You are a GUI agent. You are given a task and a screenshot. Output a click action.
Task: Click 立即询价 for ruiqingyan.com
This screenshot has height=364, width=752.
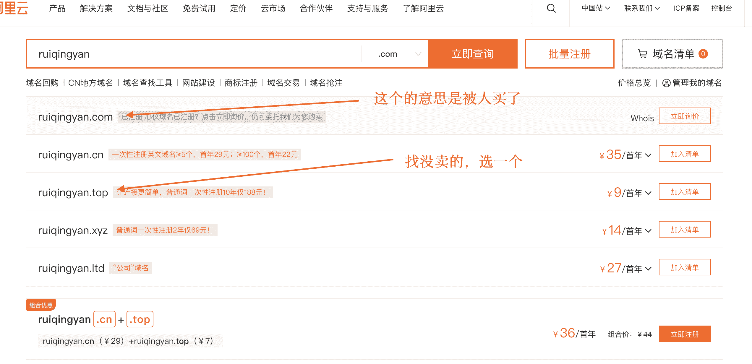(x=685, y=116)
